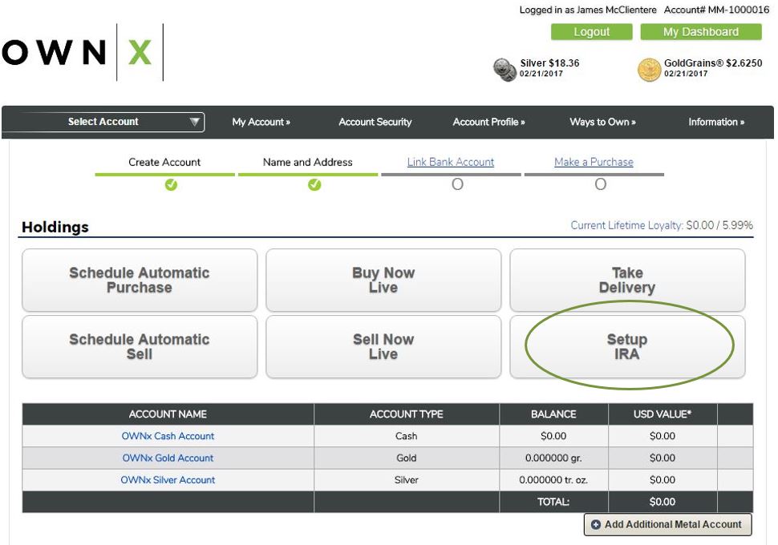
Task: Open the OWNx Cash Account link
Action: click(168, 436)
